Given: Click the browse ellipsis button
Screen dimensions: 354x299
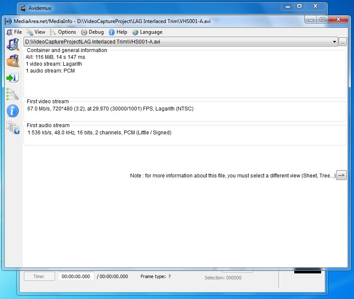Looking at the screenshot, I should tap(342, 42).
